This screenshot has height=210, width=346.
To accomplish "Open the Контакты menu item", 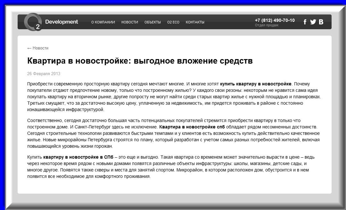I will tap(195, 22).
